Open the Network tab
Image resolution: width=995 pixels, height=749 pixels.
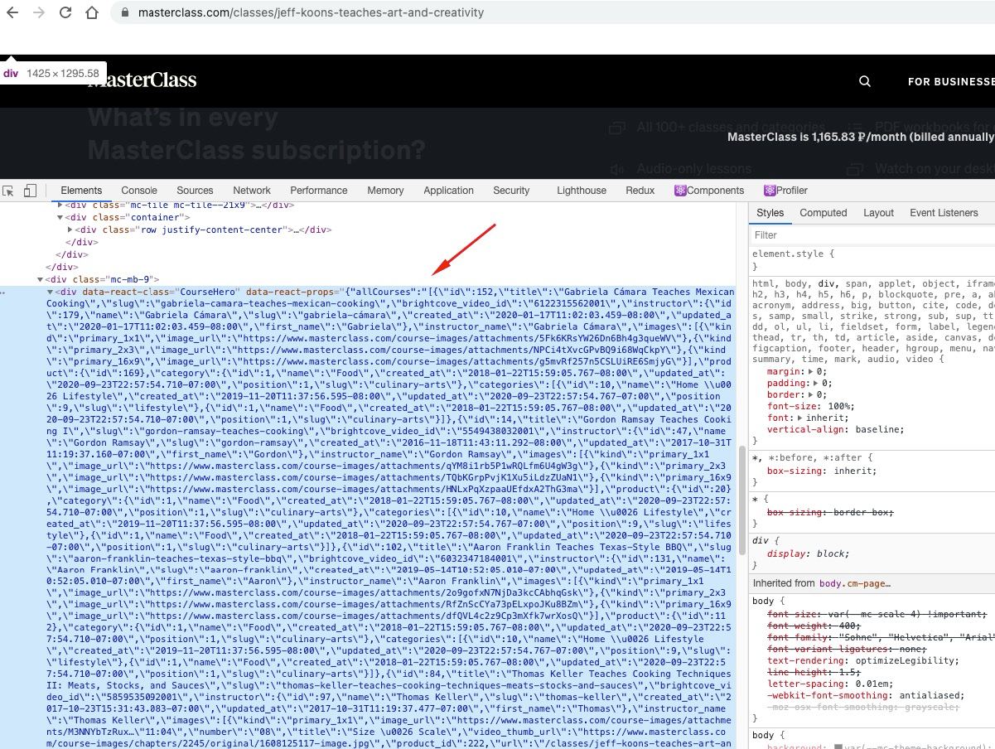(x=252, y=191)
